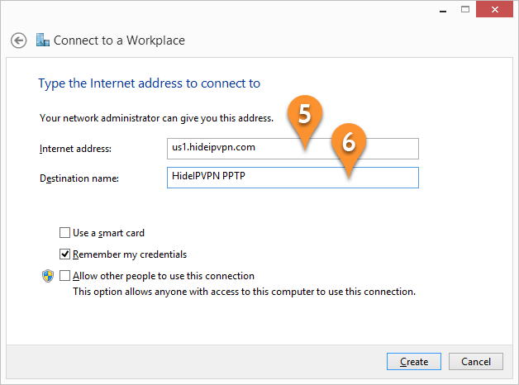Click heading 'Type the Internet address to connect to'
Image resolution: width=519 pixels, height=385 pixels.
[150, 83]
